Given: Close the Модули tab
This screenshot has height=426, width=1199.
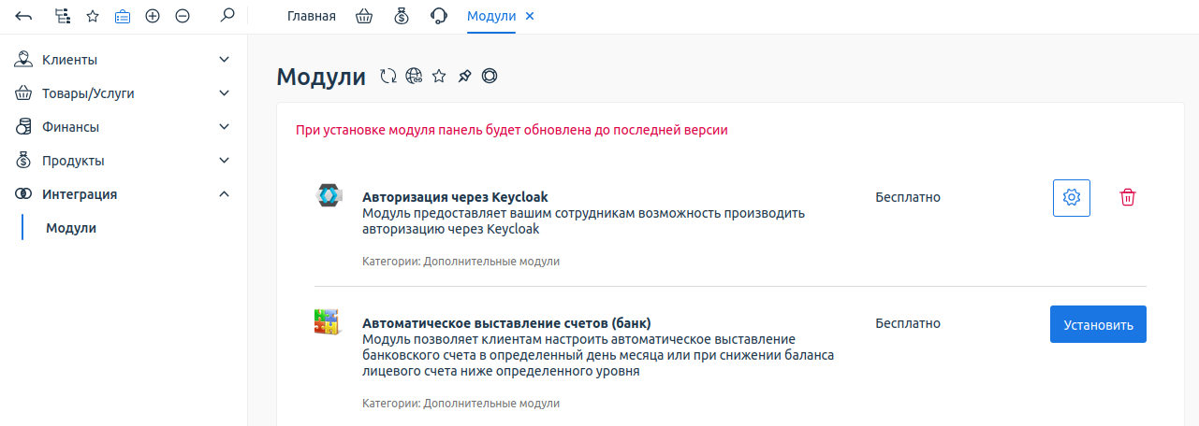Looking at the screenshot, I should 530,16.
